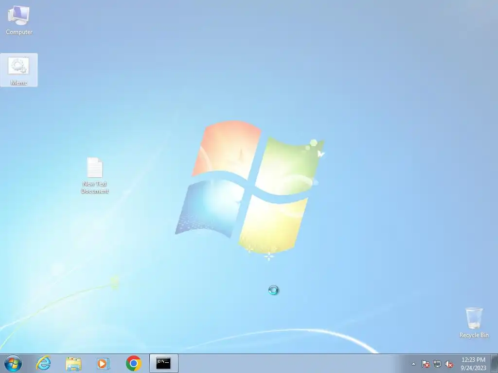This screenshot has width=498, height=373.
Task: Open the clock showing 12:23 PM
Action: click(x=473, y=364)
